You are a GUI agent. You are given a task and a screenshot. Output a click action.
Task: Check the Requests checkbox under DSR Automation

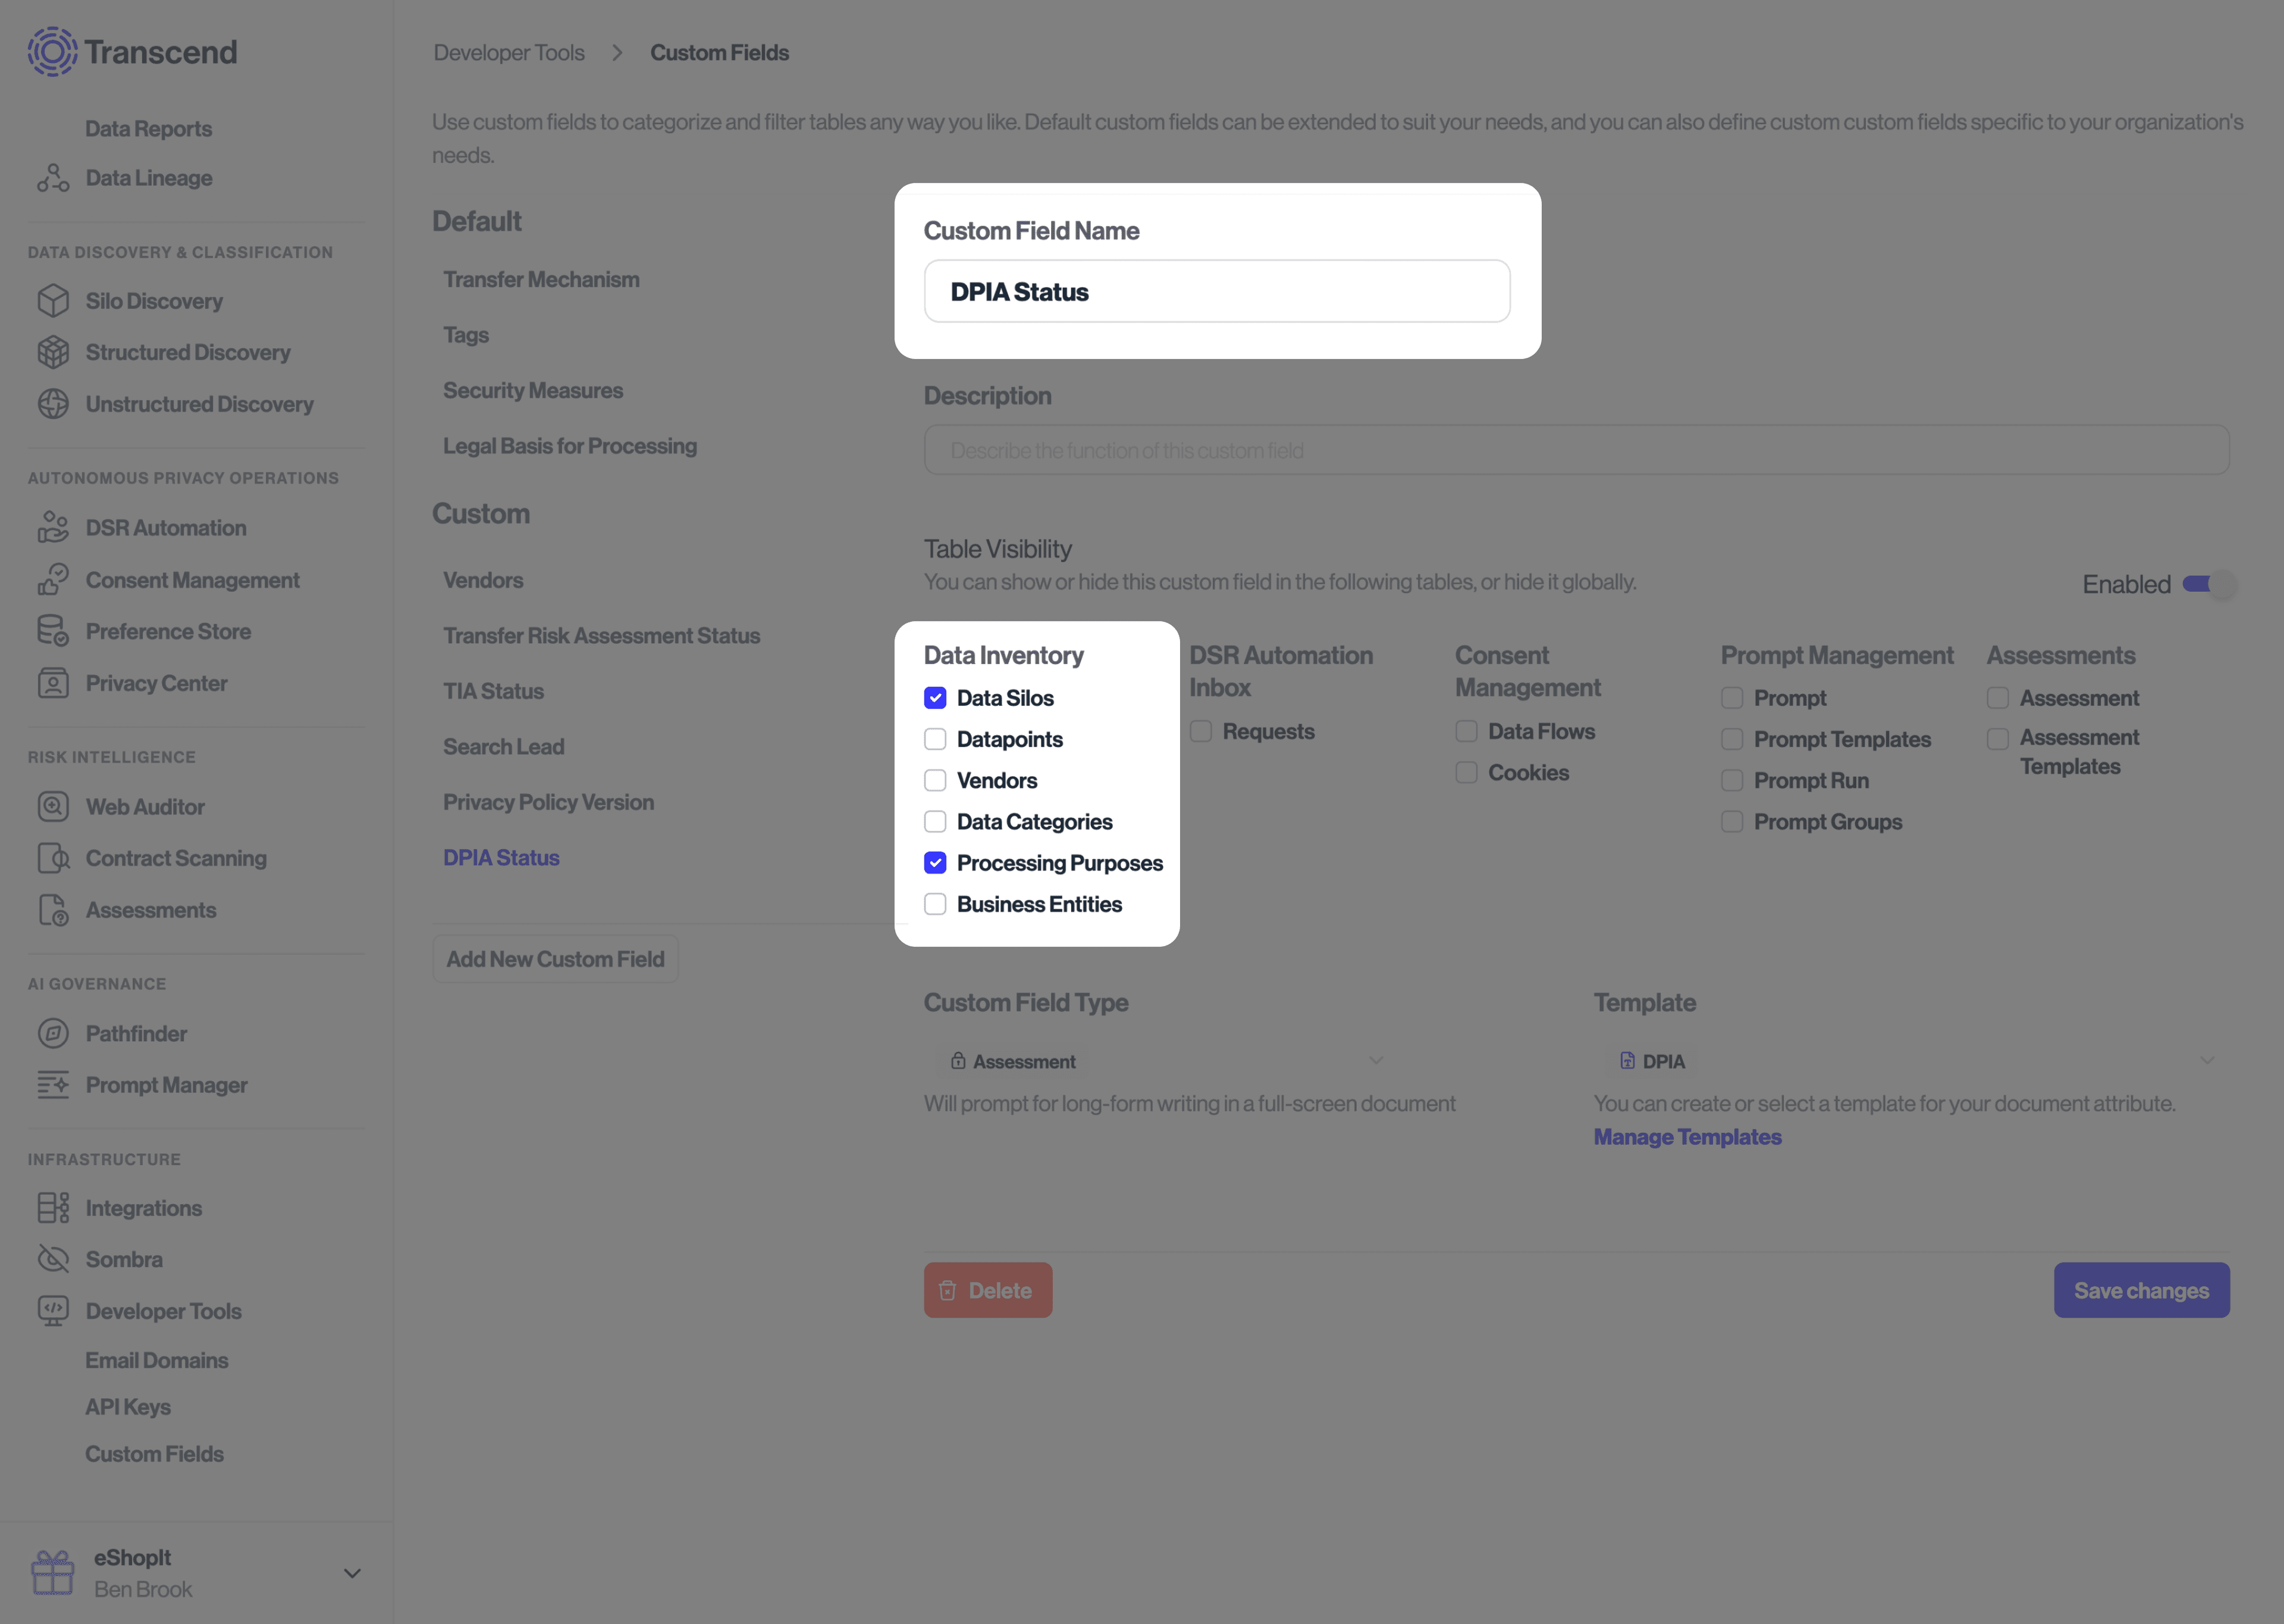coord(1201,731)
